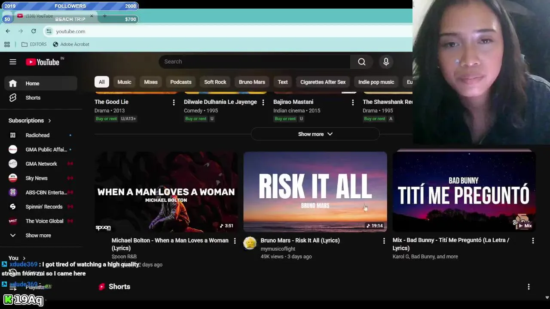Open options for the Risk It All video

(384, 241)
